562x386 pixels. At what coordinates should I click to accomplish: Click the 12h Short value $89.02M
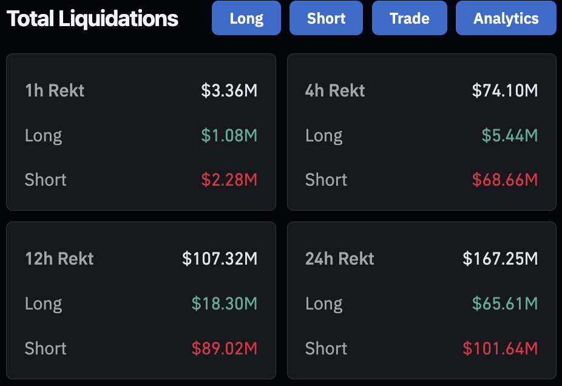(225, 348)
